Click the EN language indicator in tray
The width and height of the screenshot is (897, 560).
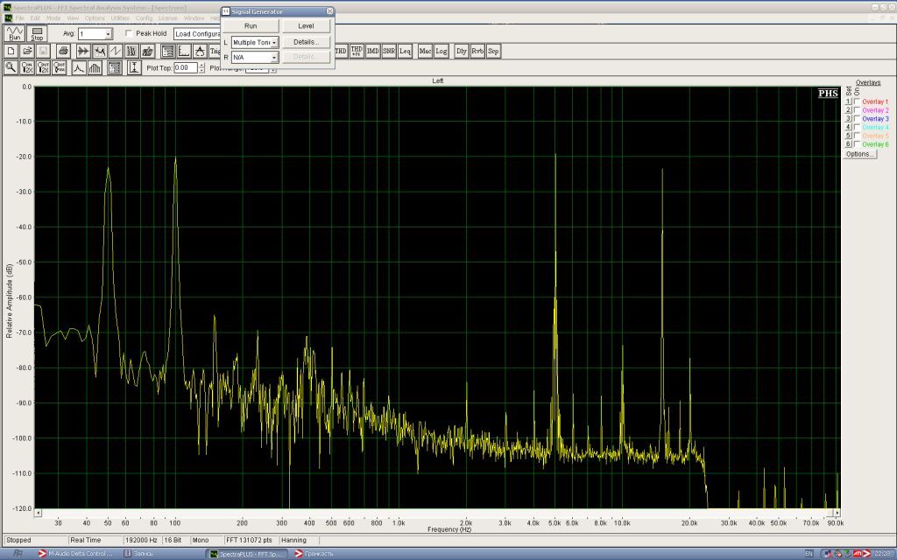pos(809,554)
